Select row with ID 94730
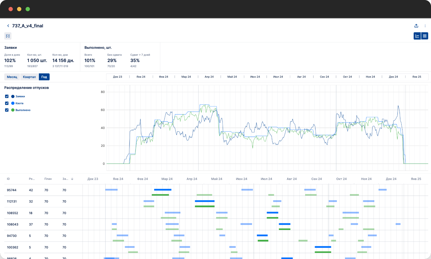The image size is (431, 259). 216,236
